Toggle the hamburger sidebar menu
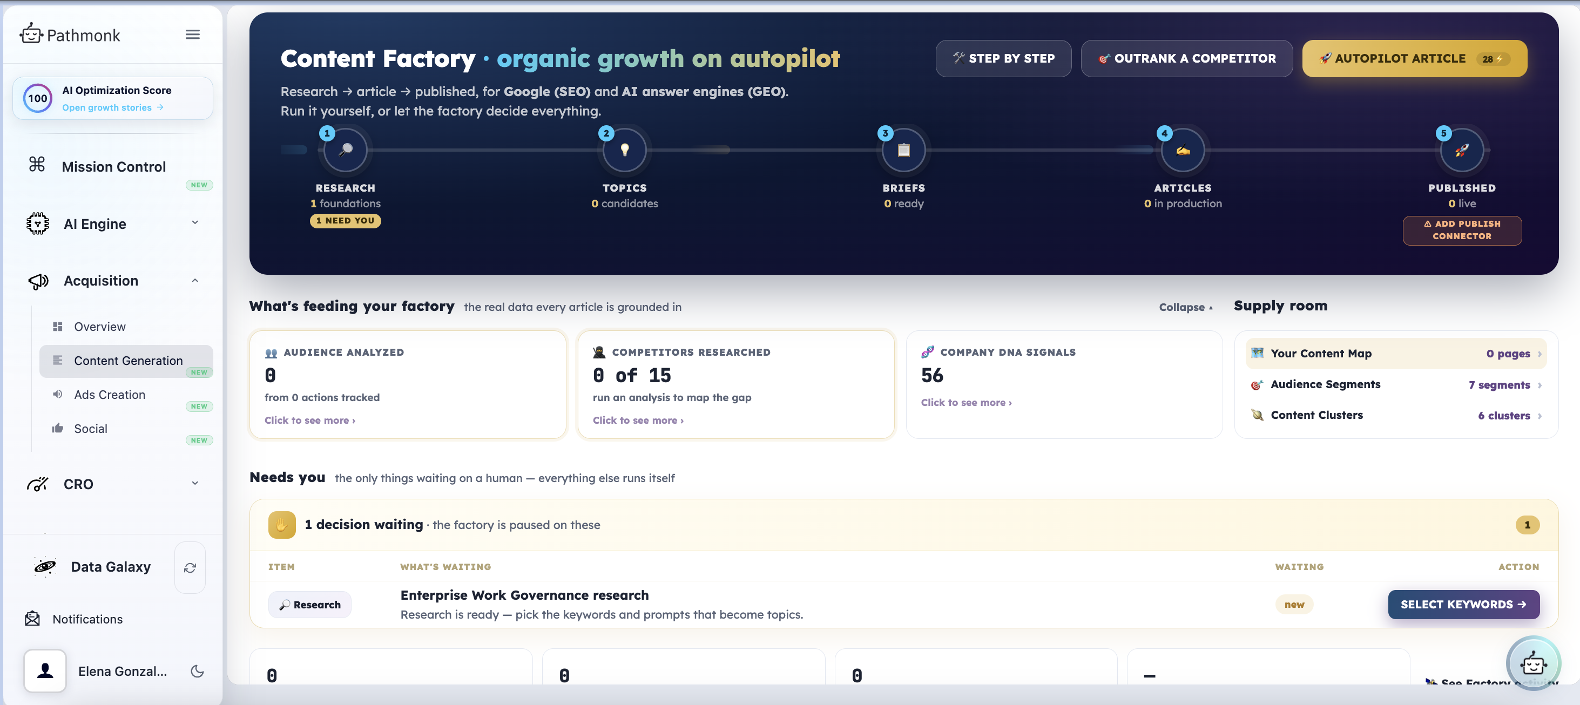 (x=193, y=35)
